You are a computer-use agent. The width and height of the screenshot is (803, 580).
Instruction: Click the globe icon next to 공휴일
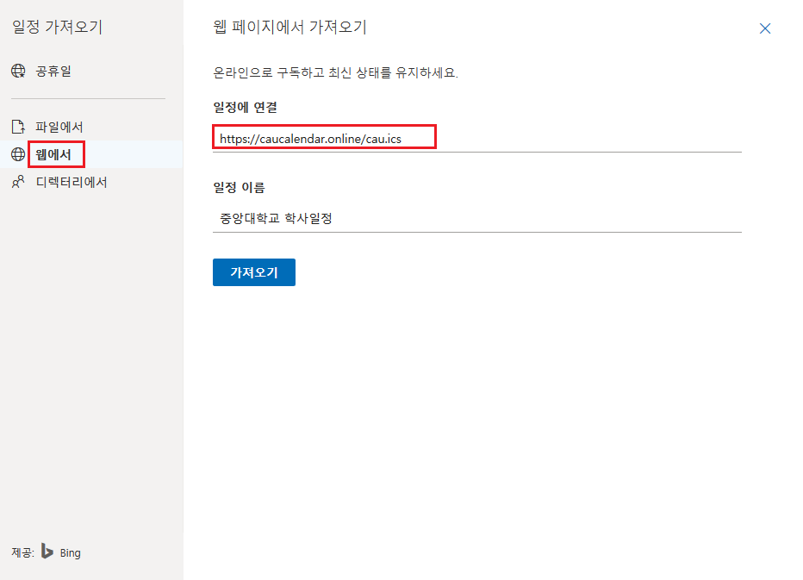pos(18,71)
